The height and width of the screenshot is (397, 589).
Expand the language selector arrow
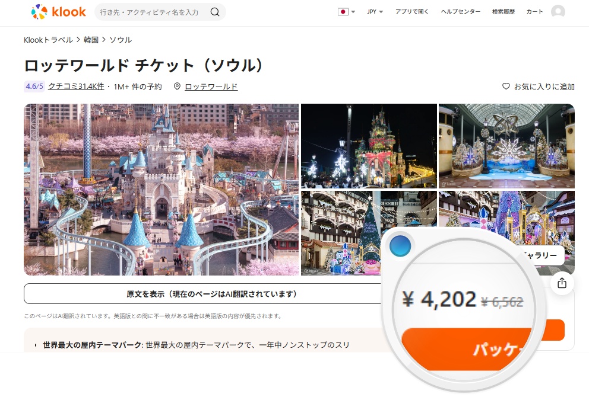tap(353, 12)
